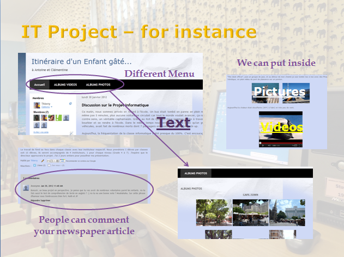Screen dimensions: 344x257
Task: Toggle the checked J'aime reaction checkbox
Action: (x=34, y=166)
